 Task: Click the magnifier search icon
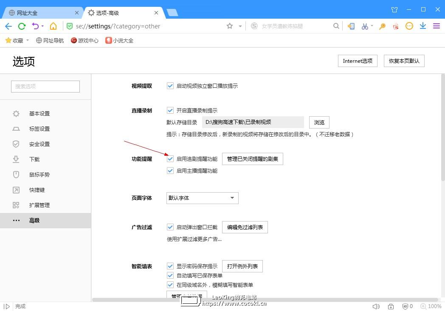pyautogui.click(x=336, y=26)
